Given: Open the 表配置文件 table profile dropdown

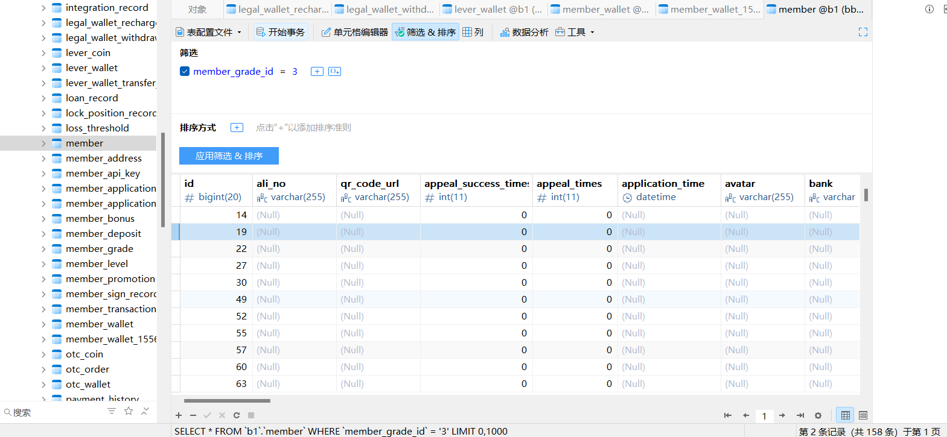Looking at the screenshot, I should pos(208,32).
